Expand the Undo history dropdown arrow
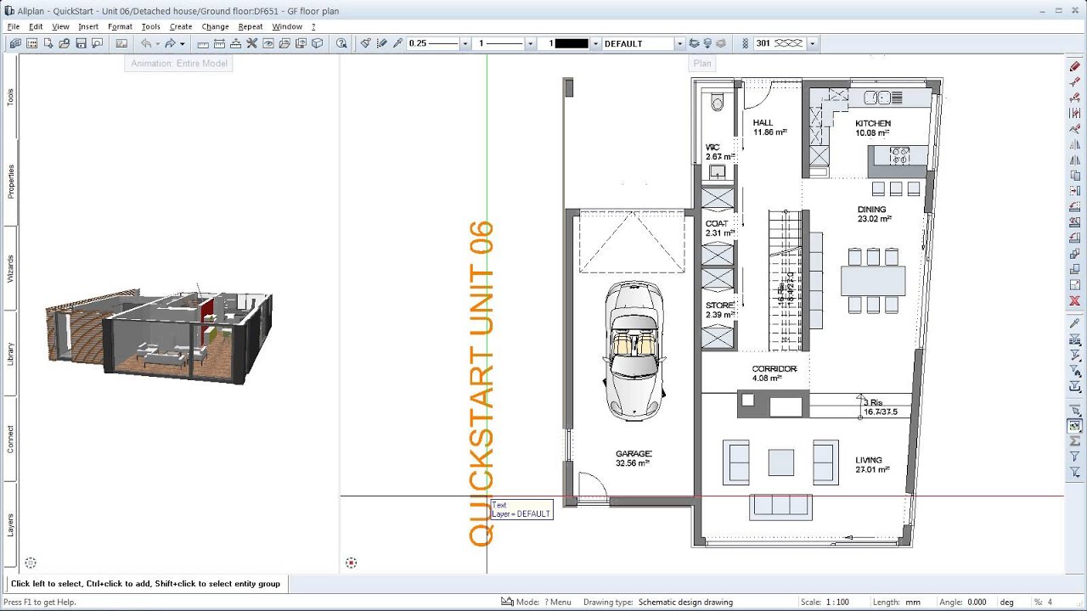Image resolution: width=1087 pixels, height=611 pixels. pyautogui.click(x=157, y=43)
